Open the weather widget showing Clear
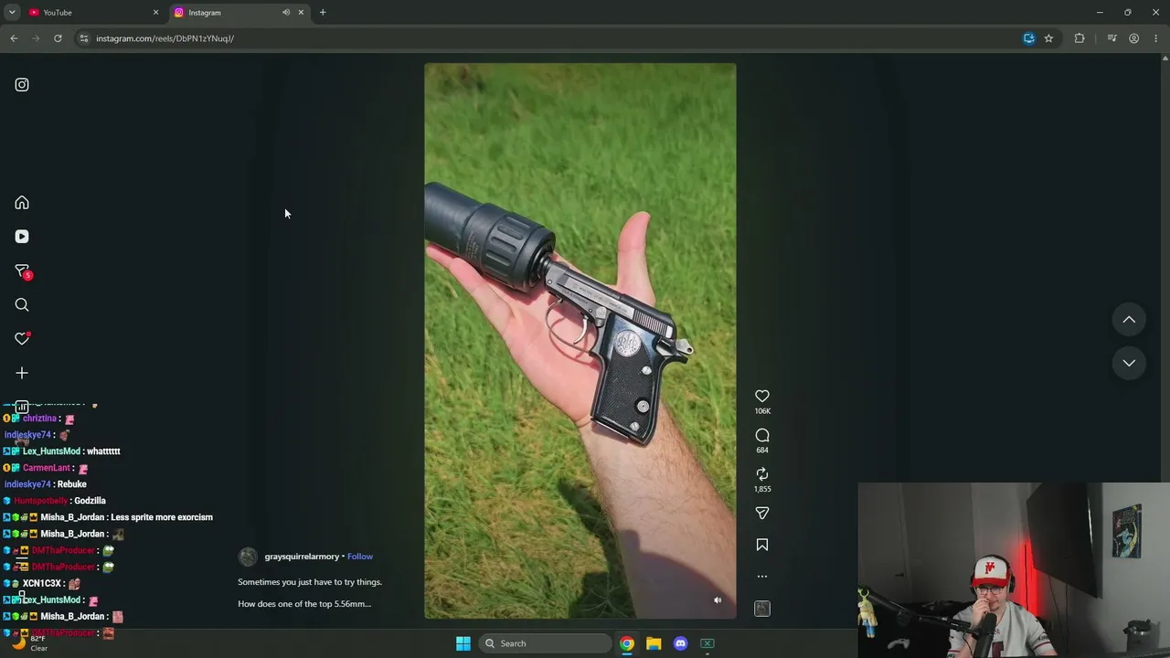Image resolution: width=1170 pixels, height=658 pixels. coord(29,643)
